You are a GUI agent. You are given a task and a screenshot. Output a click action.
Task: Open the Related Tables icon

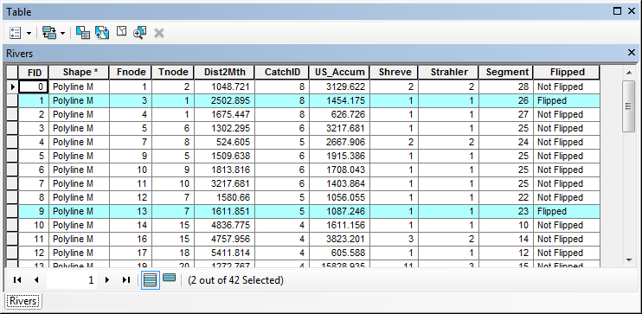(49, 33)
